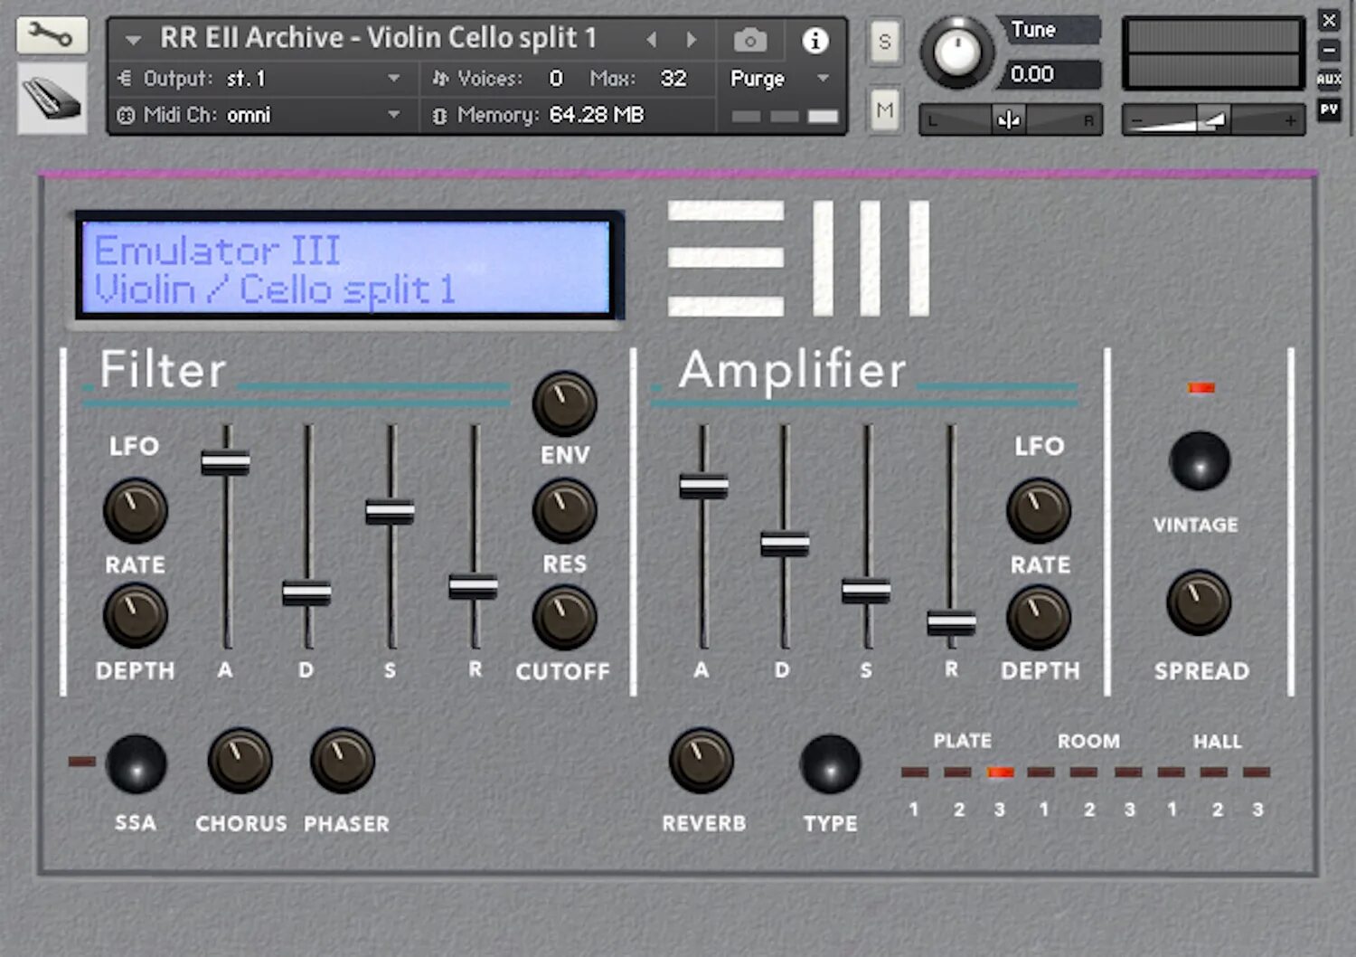Click the REVERB amount knob

tap(701, 761)
